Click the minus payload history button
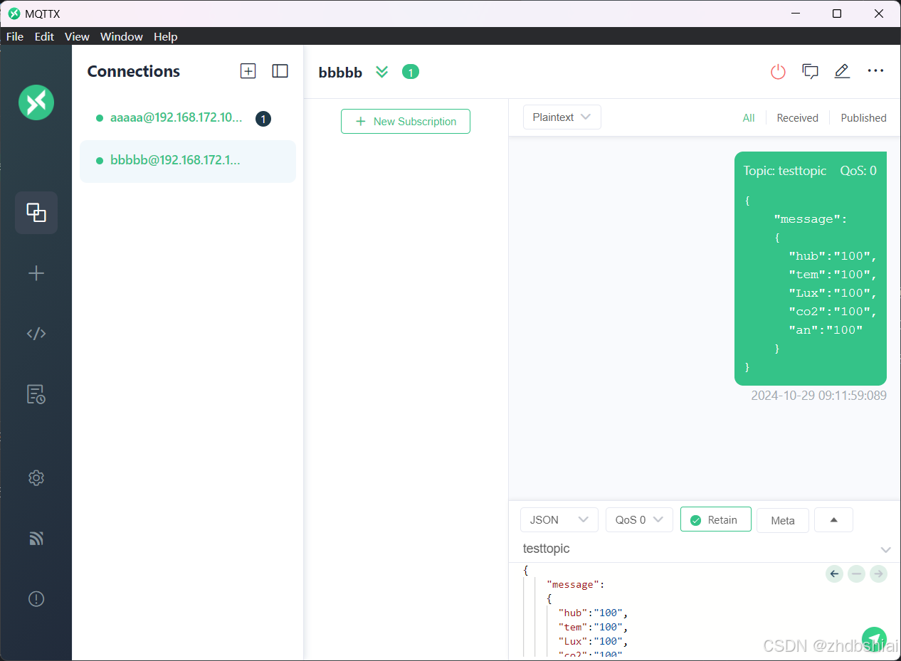Image resolution: width=901 pixels, height=661 pixels. (x=857, y=573)
